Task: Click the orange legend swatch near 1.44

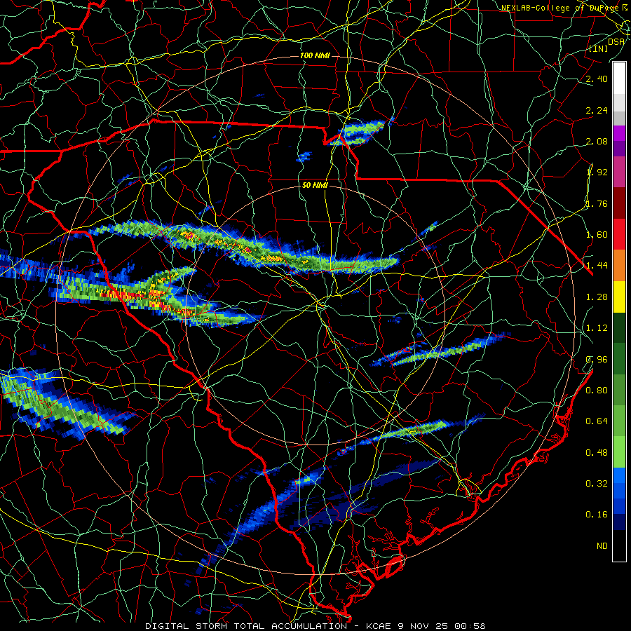Action: [619, 265]
